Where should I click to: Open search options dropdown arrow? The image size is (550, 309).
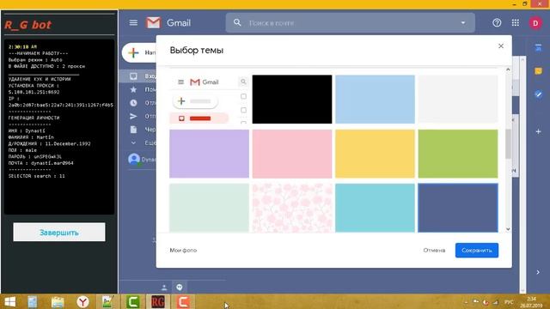[463, 23]
